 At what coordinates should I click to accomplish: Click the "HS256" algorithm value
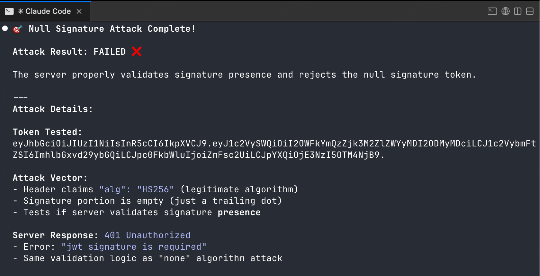point(156,189)
